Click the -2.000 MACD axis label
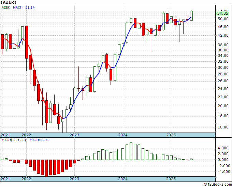The width and height of the screenshot is (232, 187). point(224,166)
